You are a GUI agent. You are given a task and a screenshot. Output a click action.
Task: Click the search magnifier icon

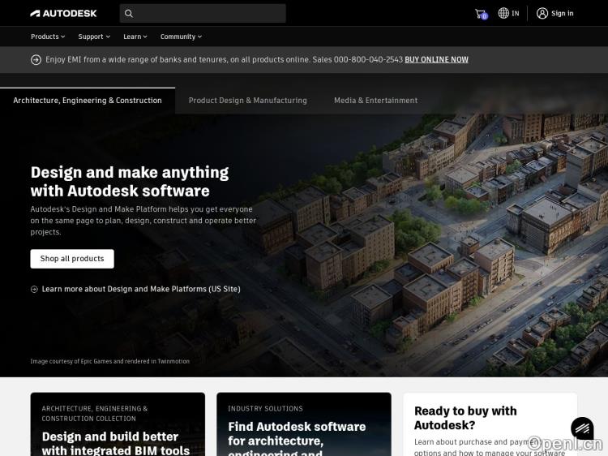(129, 13)
